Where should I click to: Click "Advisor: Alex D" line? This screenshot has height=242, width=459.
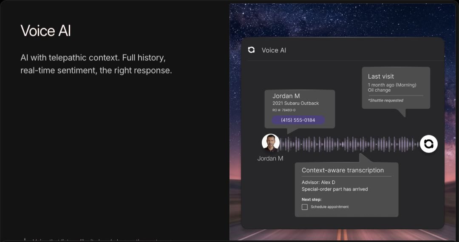[x=318, y=182]
